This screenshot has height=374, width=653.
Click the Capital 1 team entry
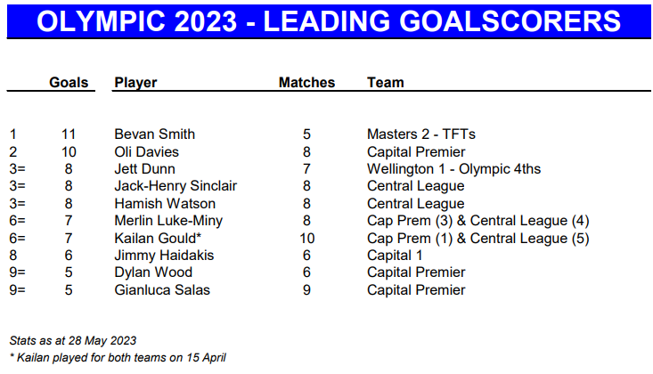point(394,256)
